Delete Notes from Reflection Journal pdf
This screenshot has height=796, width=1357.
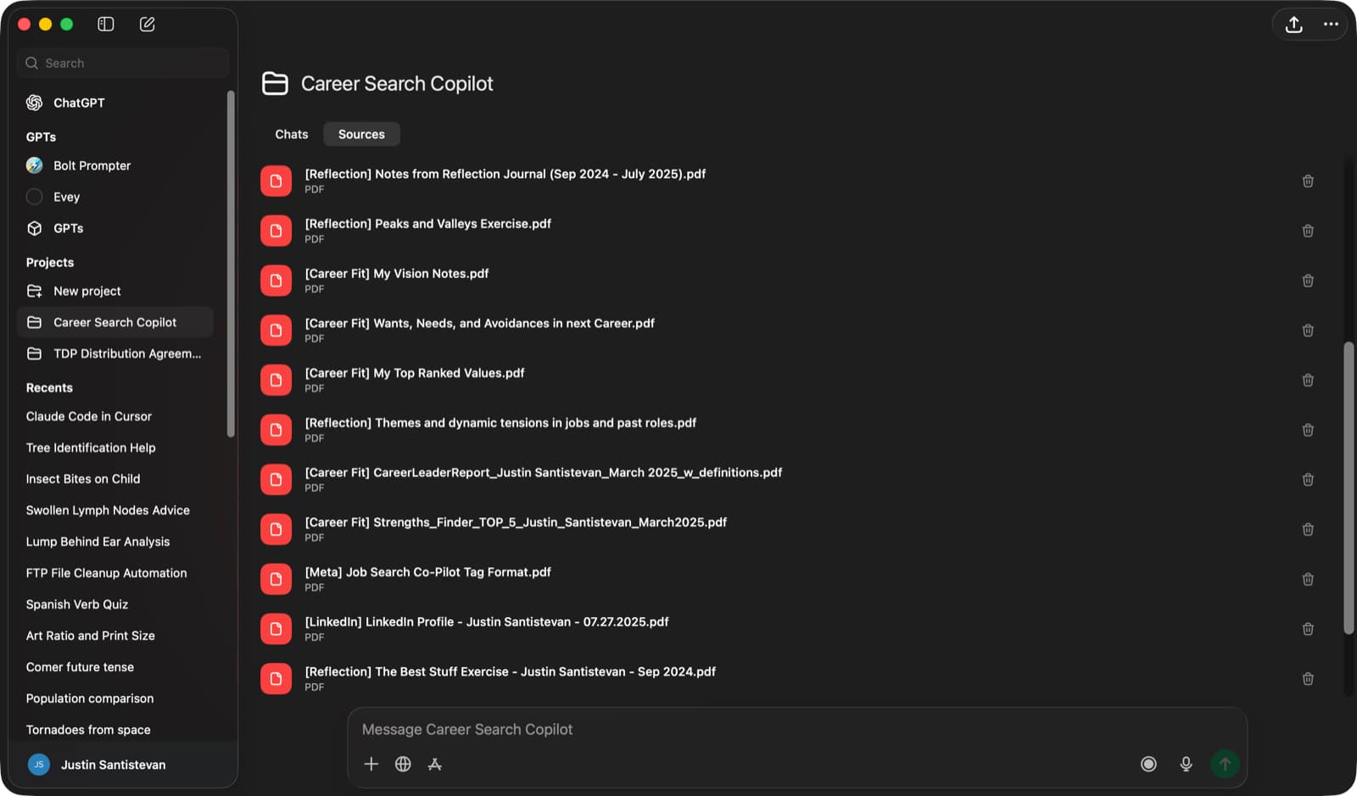point(1308,181)
